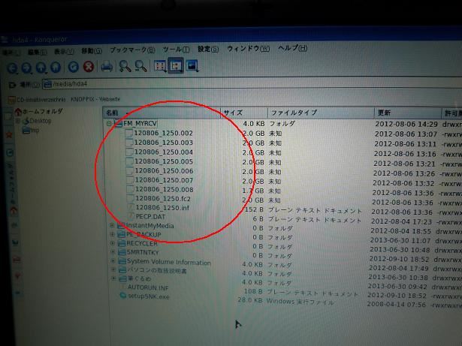Click the PECP.DAT file icon
This screenshot has height=346, width=462.
pos(131,216)
